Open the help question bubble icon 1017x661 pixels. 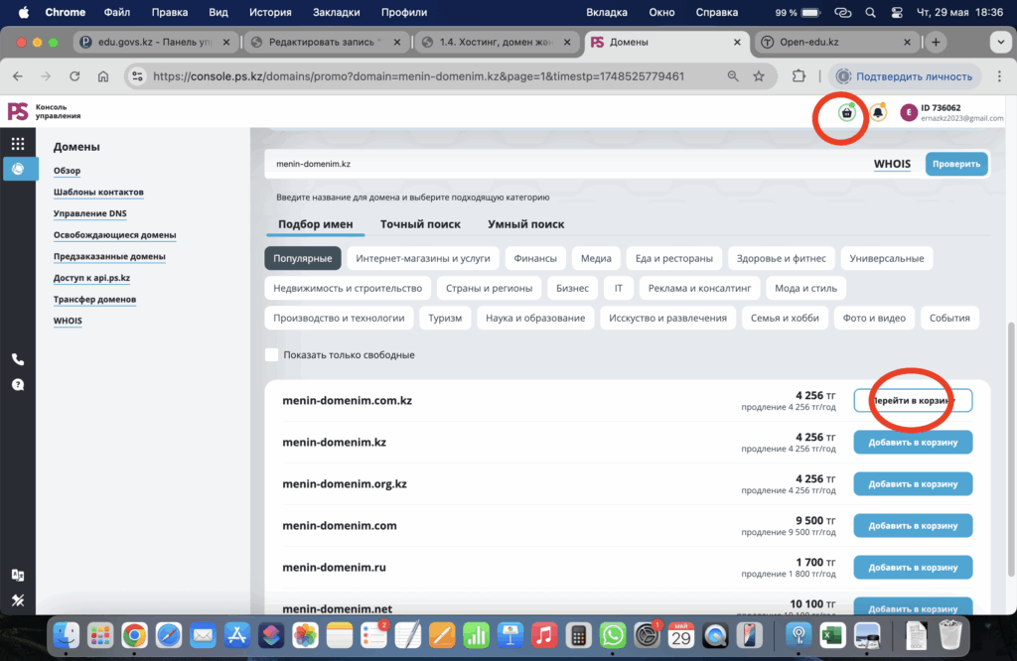point(18,385)
